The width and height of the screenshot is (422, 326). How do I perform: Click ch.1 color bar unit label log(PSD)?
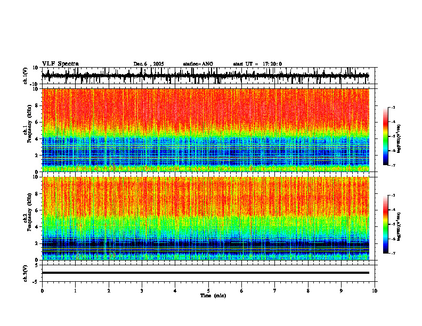(399, 139)
